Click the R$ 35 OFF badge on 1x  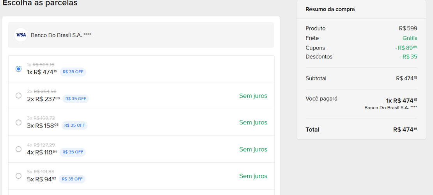tap(73, 72)
